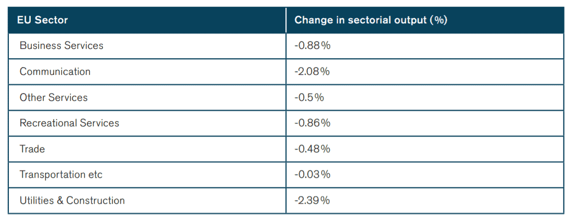Click the word 'etc' after Transportation
The image size is (575, 224).
95,175
